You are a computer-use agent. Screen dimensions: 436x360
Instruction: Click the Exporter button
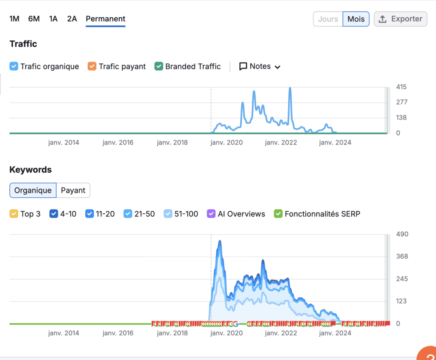point(400,19)
